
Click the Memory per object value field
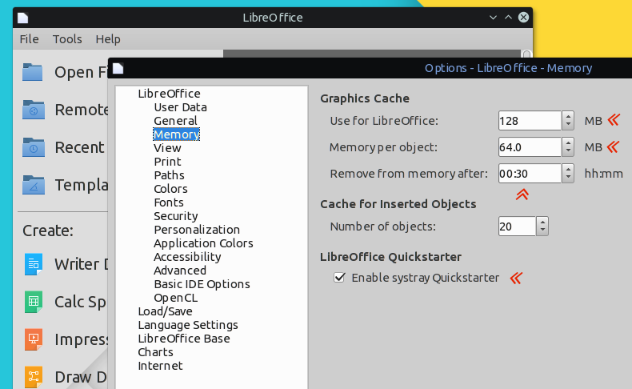coord(530,147)
